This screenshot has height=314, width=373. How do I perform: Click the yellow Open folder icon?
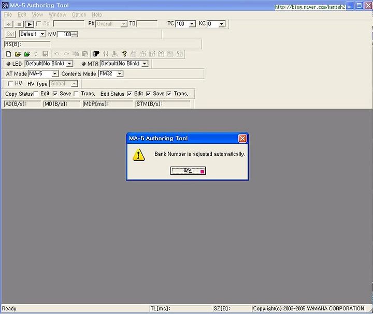(x=18, y=54)
